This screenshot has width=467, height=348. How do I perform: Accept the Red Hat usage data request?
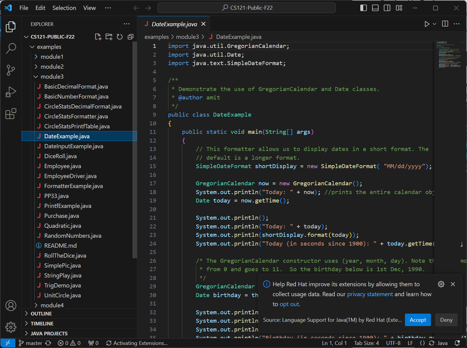(x=418, y=320)
